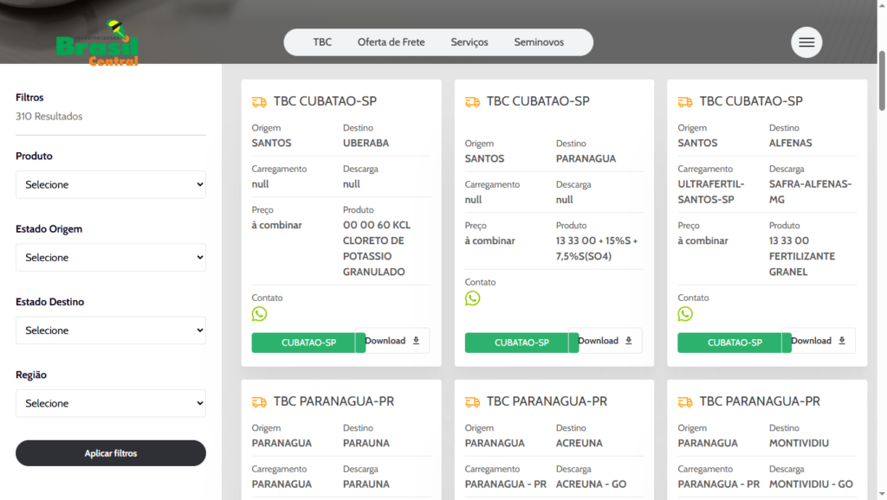
Task: Open the TBC navigation item
Action: point(322,42)
